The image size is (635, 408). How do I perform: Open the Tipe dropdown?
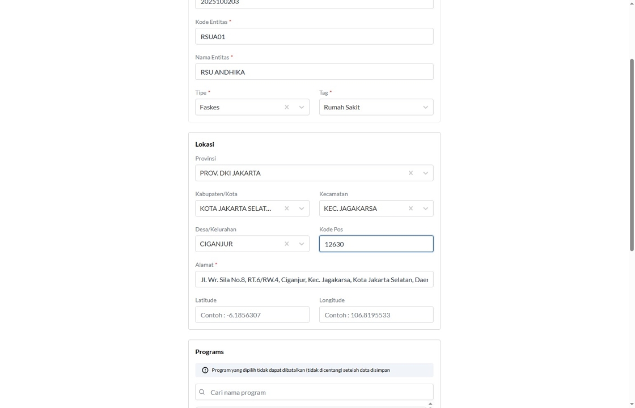[302, 107]
